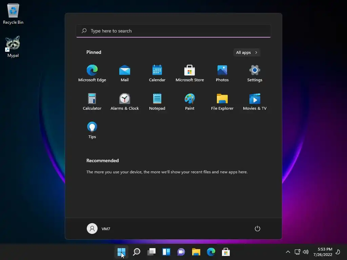This screenshot has height=260, width=347.
Task: Open the notification moon icon
Action: point(338,252)
